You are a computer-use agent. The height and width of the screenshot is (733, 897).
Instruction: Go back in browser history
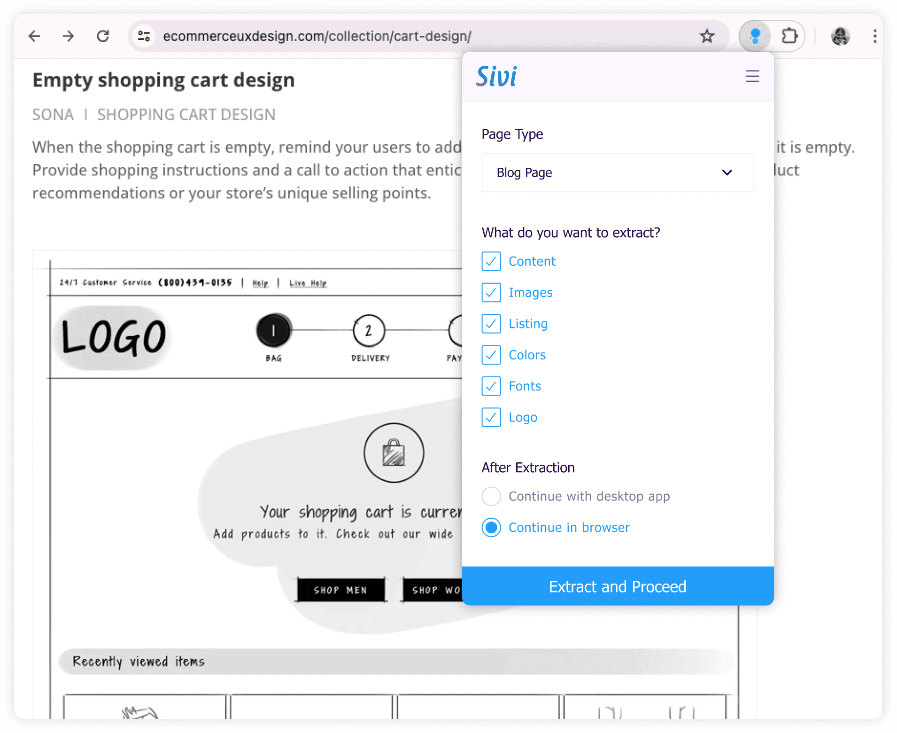tap(34, 36)
